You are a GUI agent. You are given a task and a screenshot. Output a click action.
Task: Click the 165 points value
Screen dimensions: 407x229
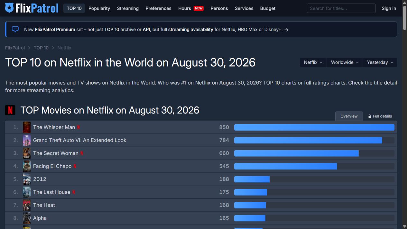[224, 218]
